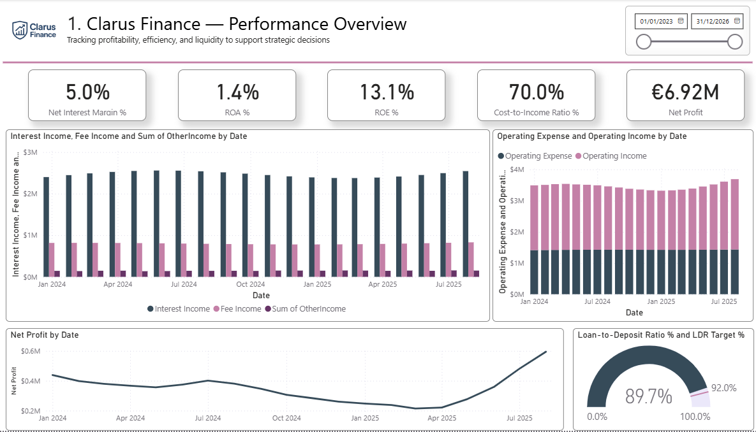The width and height of the screenshot is (756, 432).
Task: Select the Net Profit KPI card
Action: point(686,95)
